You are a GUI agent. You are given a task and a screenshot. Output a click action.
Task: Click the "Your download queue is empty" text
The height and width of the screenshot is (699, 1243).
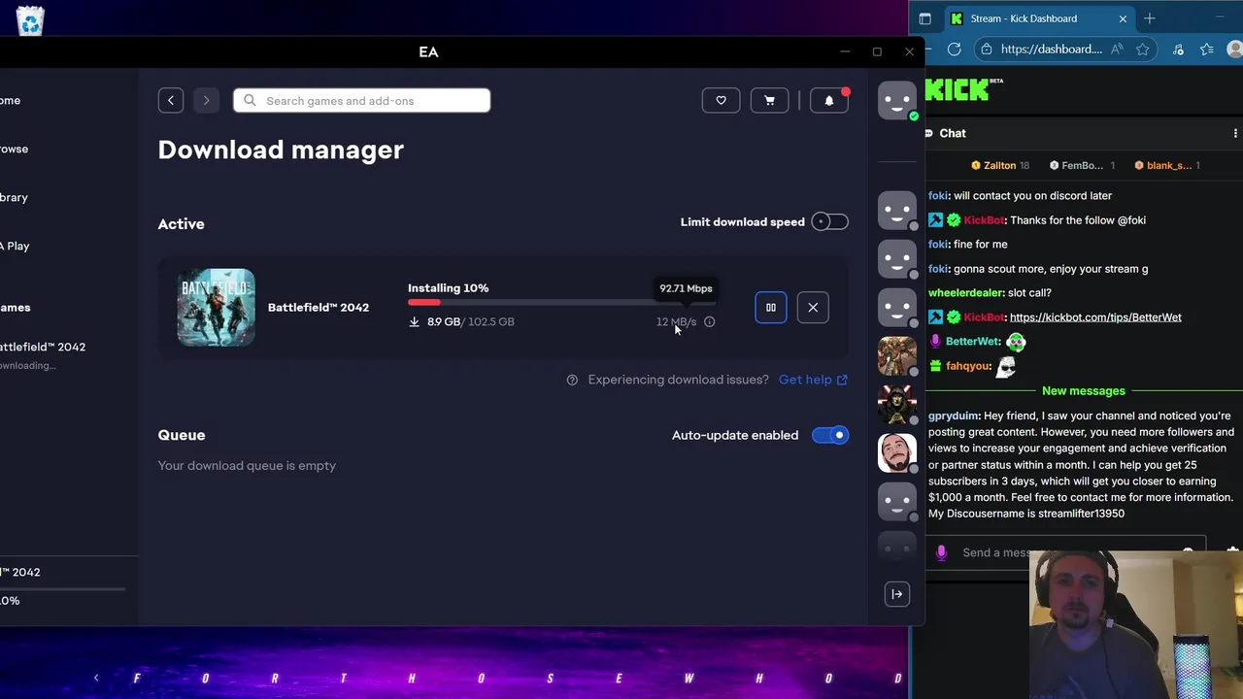tap(247, 466)
